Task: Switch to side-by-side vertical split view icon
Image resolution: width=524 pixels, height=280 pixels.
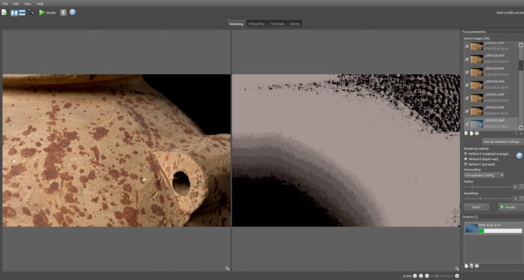Action: [x=14, y=13]
